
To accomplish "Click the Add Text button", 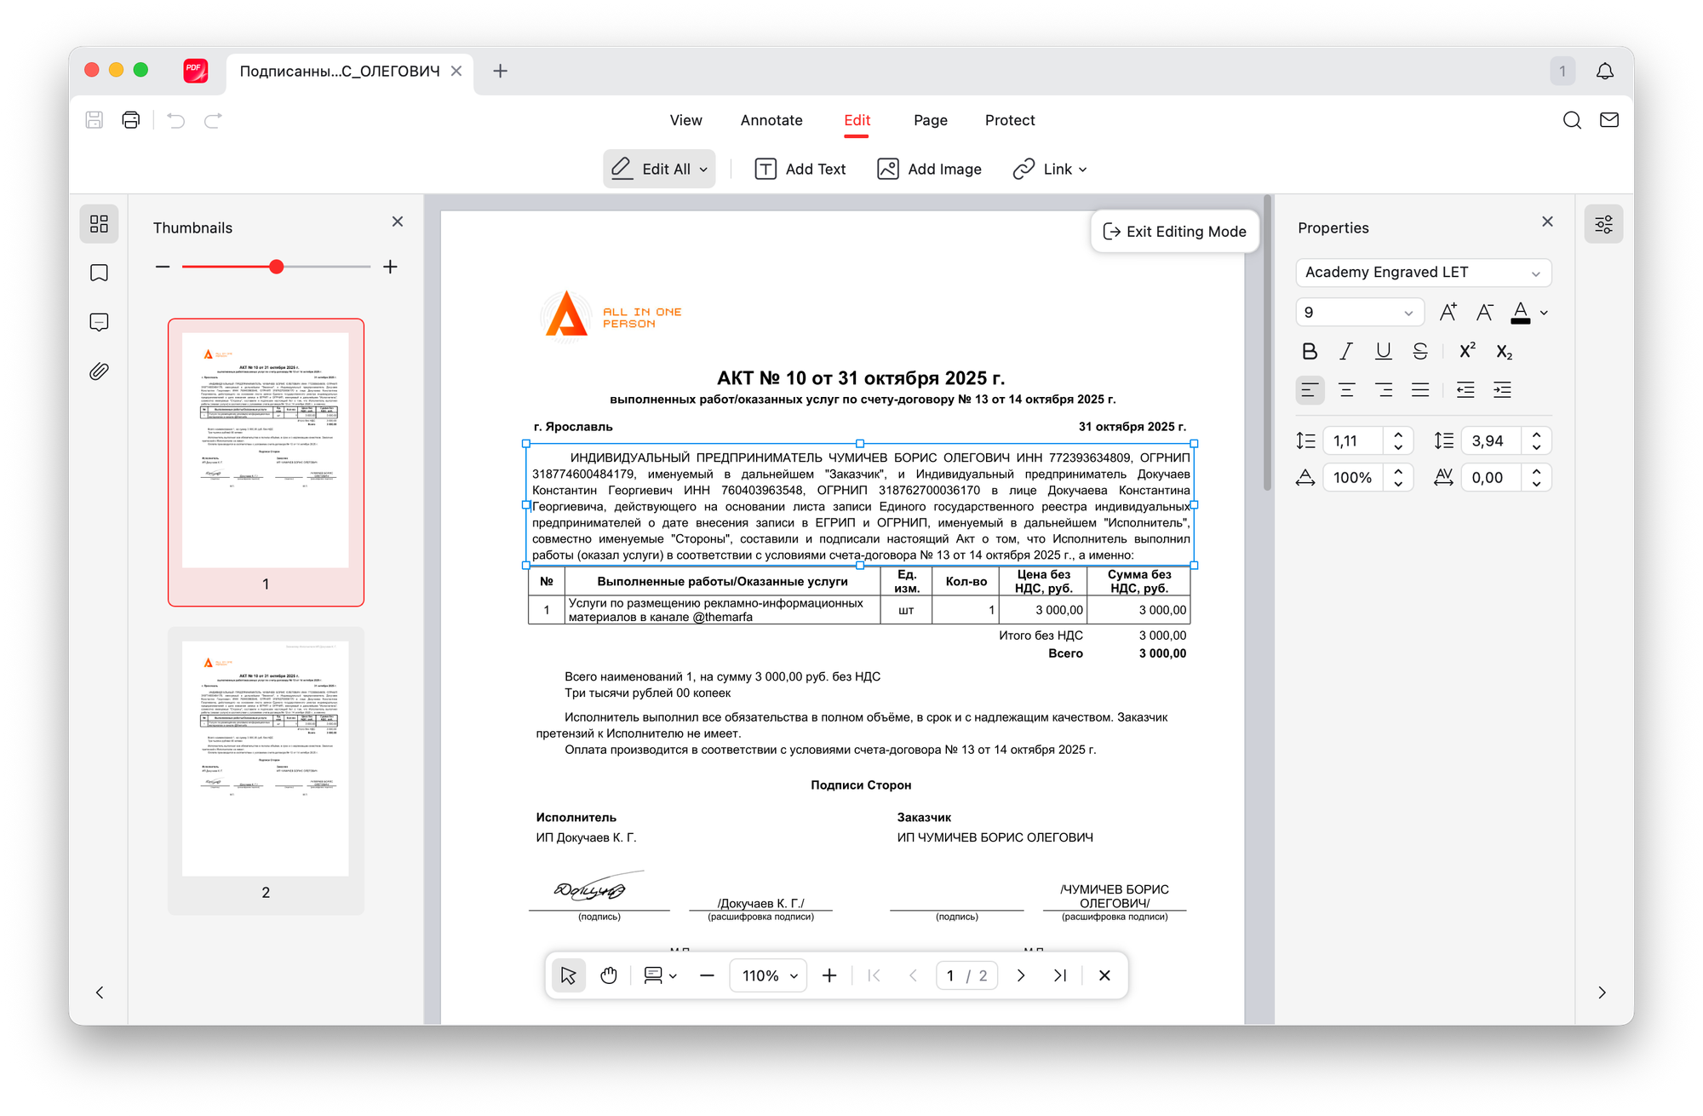I will tap(800, 169).
